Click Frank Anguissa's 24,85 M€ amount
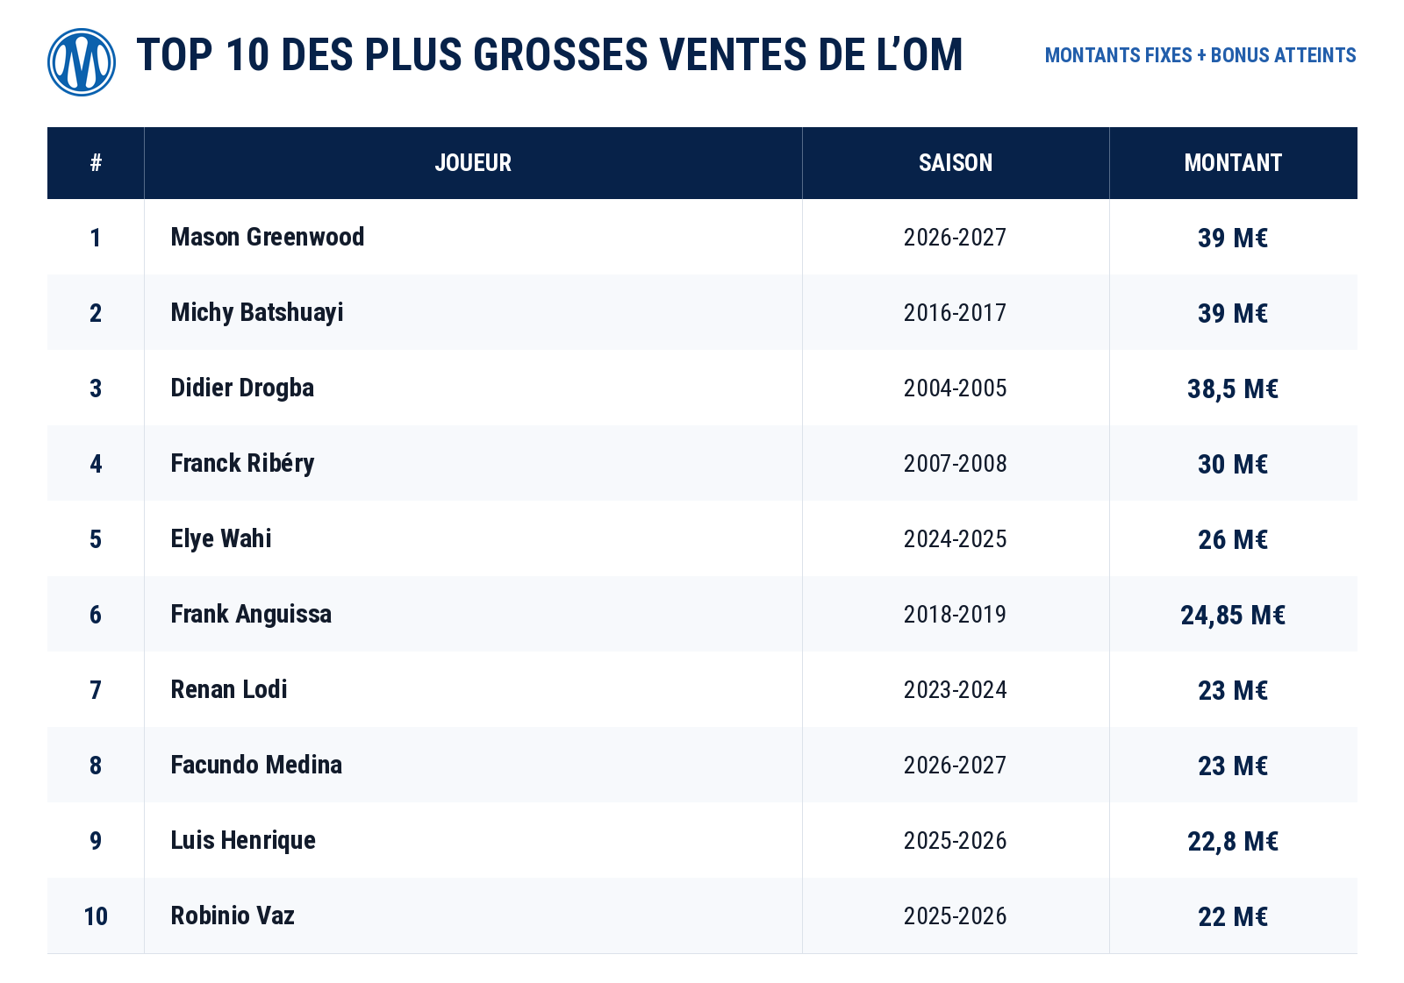 click(1233, 615)
